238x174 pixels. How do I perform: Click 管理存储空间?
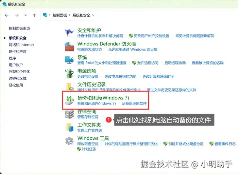point(88,117)
